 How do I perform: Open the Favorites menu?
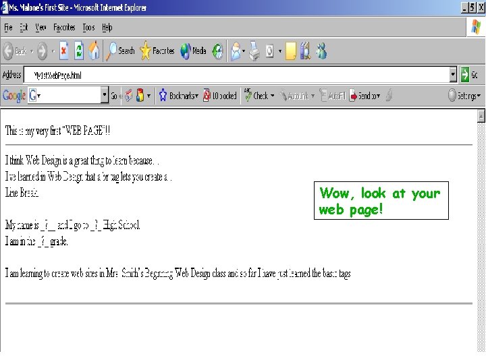point(64,28)
